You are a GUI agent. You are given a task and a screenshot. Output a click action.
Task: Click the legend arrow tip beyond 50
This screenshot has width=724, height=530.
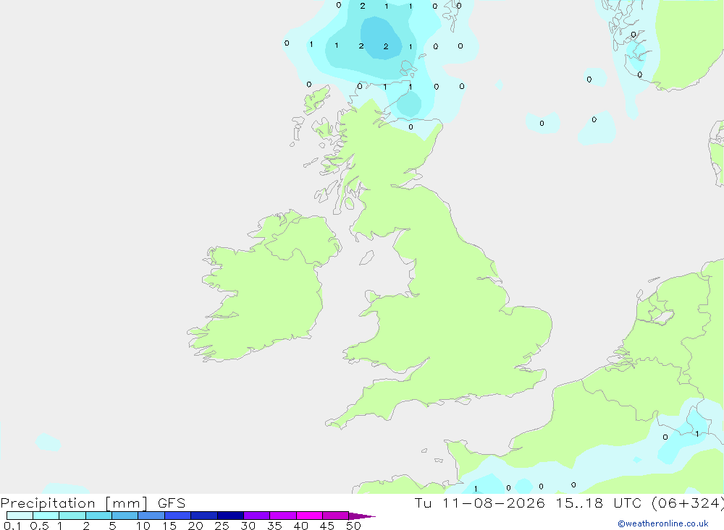click(362, 516)
